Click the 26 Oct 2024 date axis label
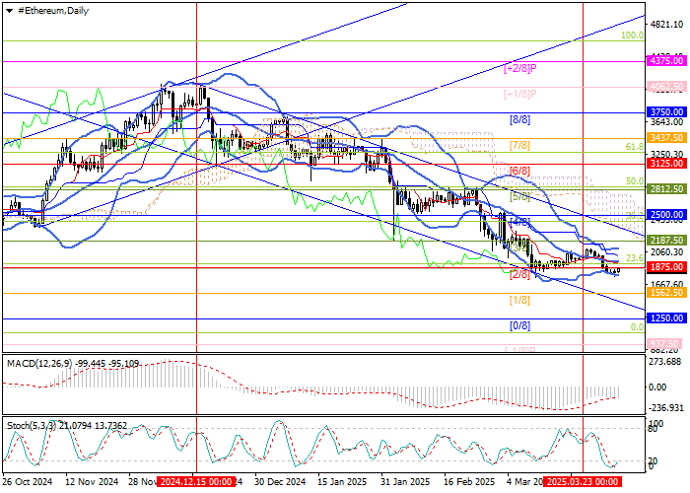The image size is (690, 493). [x=27, y=483]
